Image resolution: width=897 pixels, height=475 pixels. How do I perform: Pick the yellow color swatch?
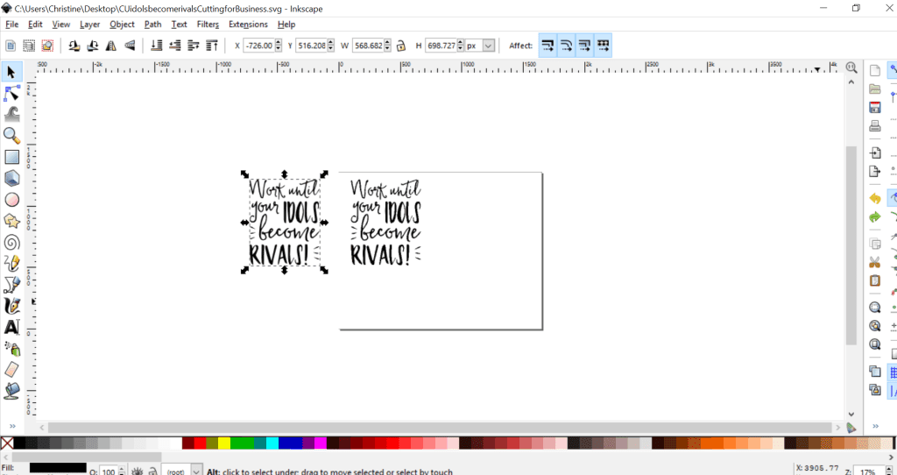pos(224,443)
